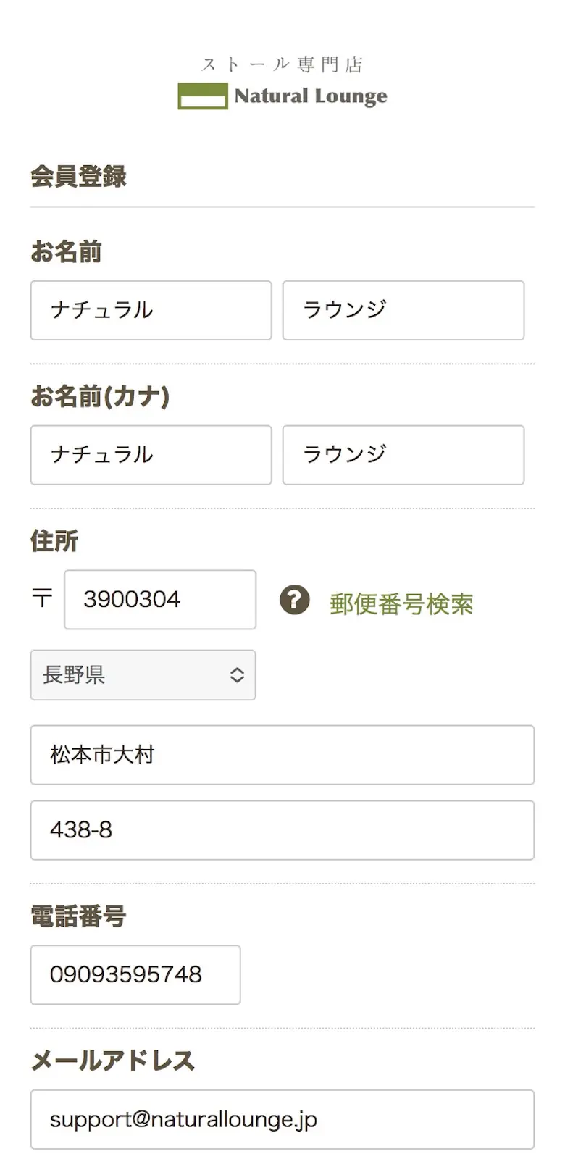Click the お名前(カナ) section label
The image size is (565, 1167).
click(x=100, y=396)
